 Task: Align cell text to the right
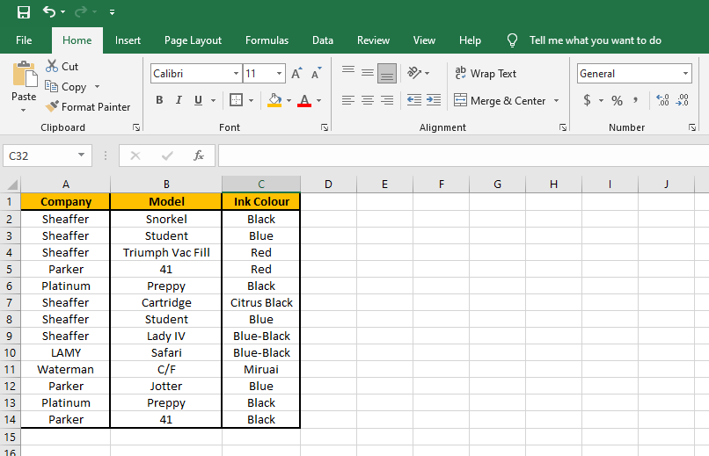click(387, 100)
